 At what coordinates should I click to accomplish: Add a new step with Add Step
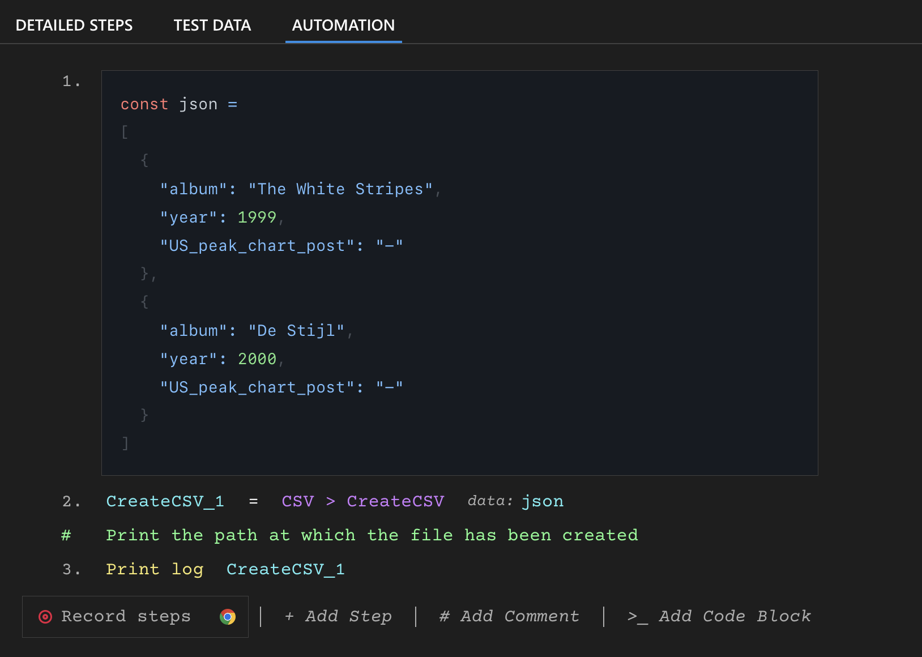point(338,616)
